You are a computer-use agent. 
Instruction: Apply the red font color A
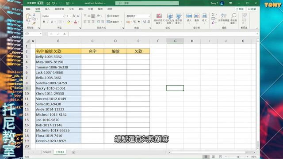tap(76, 22)
